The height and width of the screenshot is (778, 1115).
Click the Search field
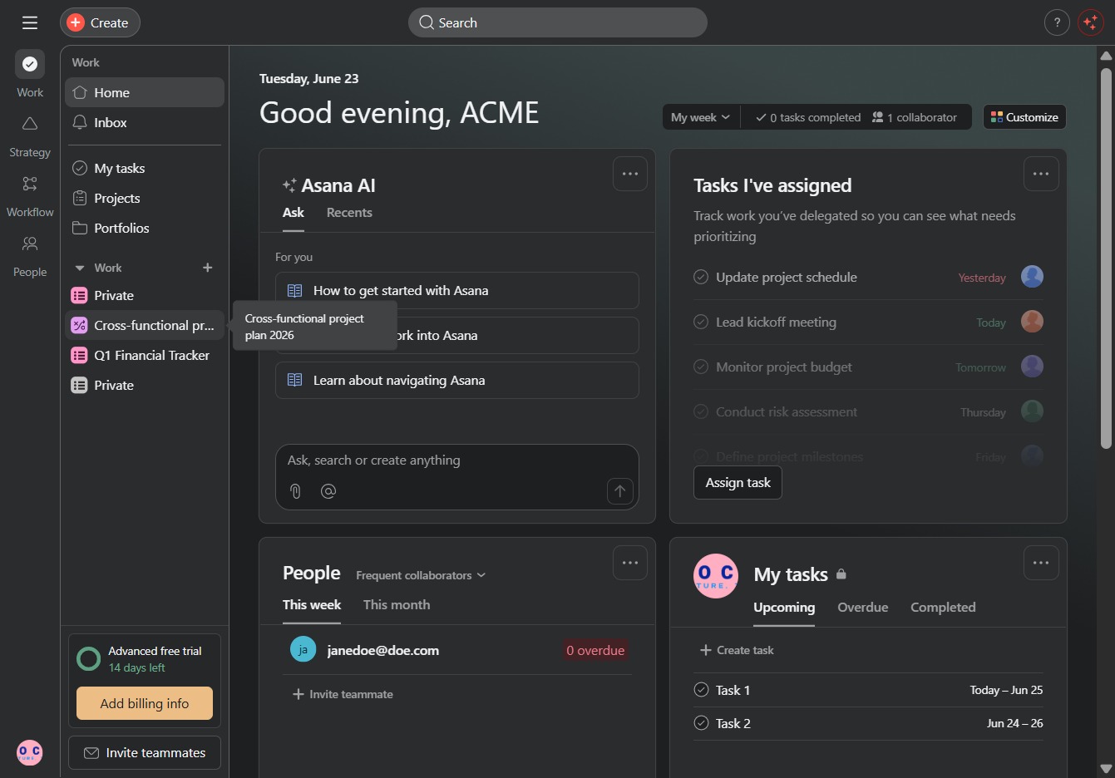click(x=558, y=22)
